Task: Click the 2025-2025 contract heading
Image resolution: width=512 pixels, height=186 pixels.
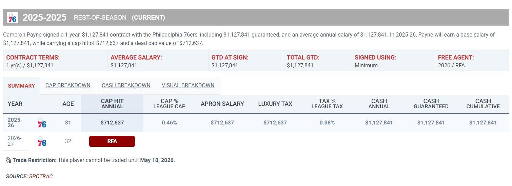Action: (44, 18)
